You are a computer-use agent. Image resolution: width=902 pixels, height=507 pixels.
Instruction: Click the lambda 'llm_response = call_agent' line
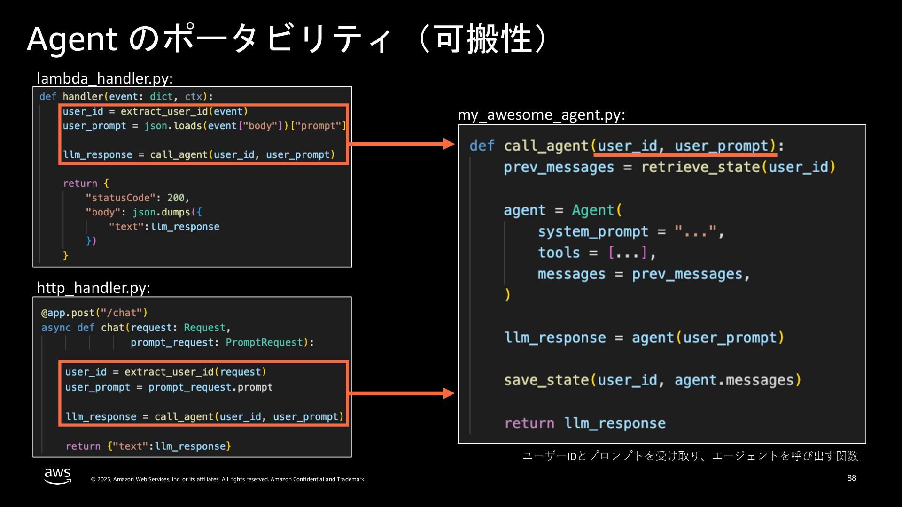click(x=199, y=155)
